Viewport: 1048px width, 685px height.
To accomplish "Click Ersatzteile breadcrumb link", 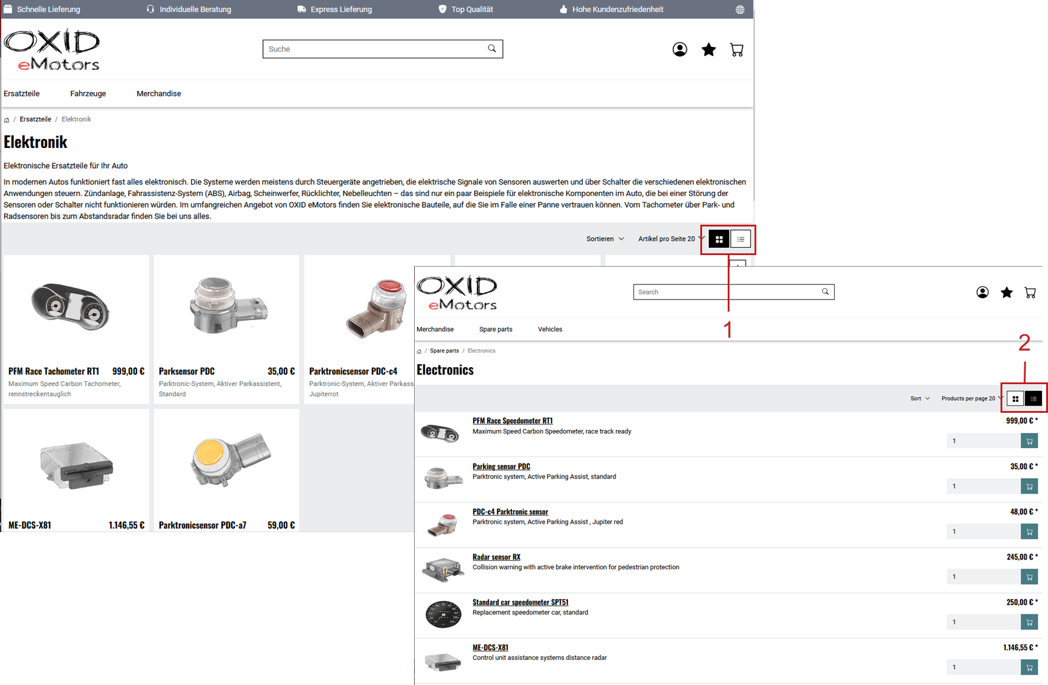I will [x=35, y=119].
